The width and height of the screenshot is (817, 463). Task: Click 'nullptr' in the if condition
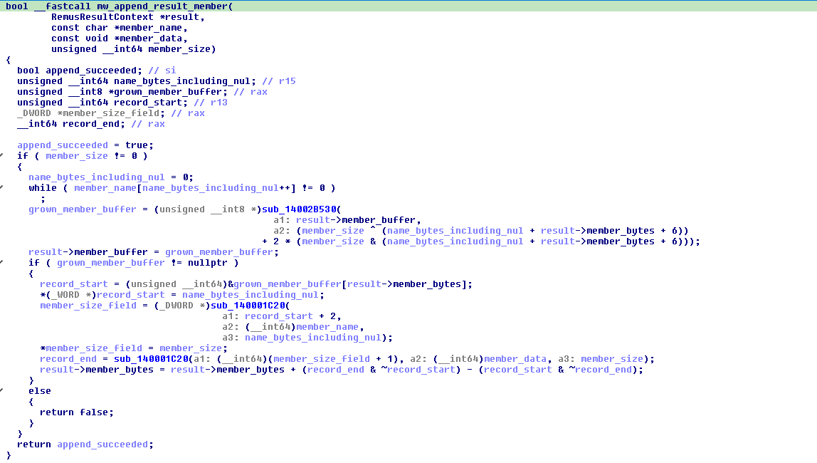(208, 263)
